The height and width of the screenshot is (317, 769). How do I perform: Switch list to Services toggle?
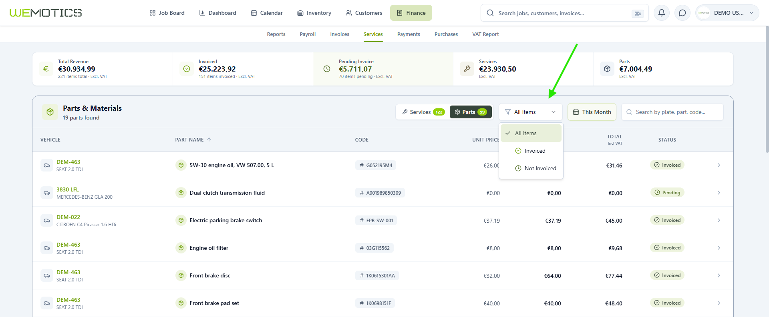click(423, 112)
